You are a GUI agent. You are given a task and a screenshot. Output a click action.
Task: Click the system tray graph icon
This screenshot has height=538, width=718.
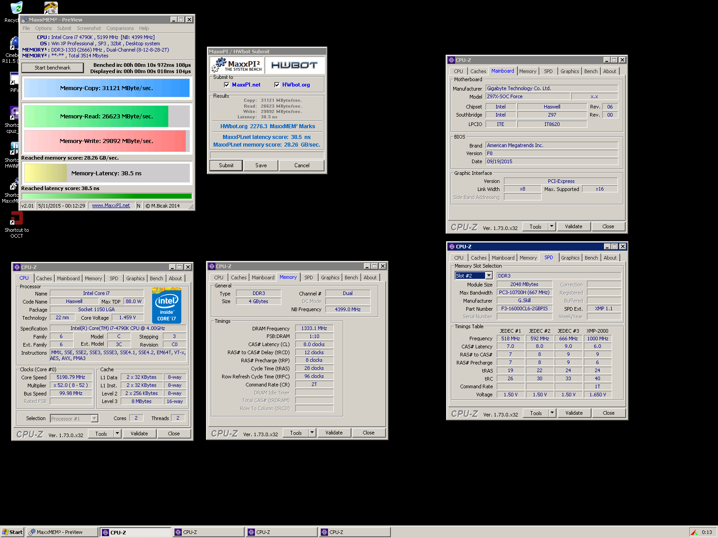694,532
